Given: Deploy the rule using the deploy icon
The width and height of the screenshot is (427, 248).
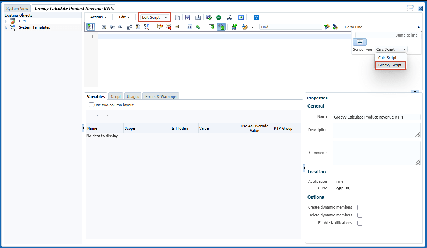Looking at the screenshot, I should coord(230,17).
